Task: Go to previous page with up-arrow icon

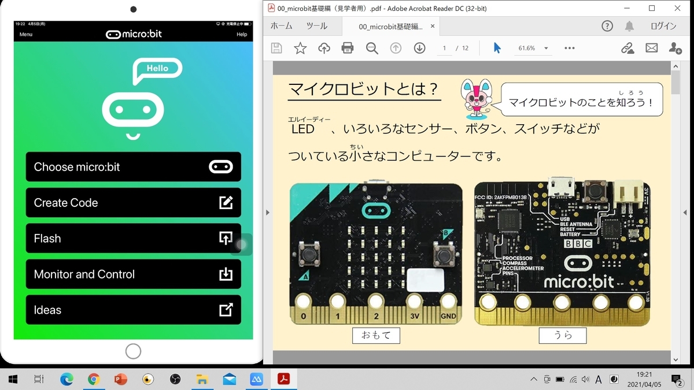Action: tap(396, 48)
